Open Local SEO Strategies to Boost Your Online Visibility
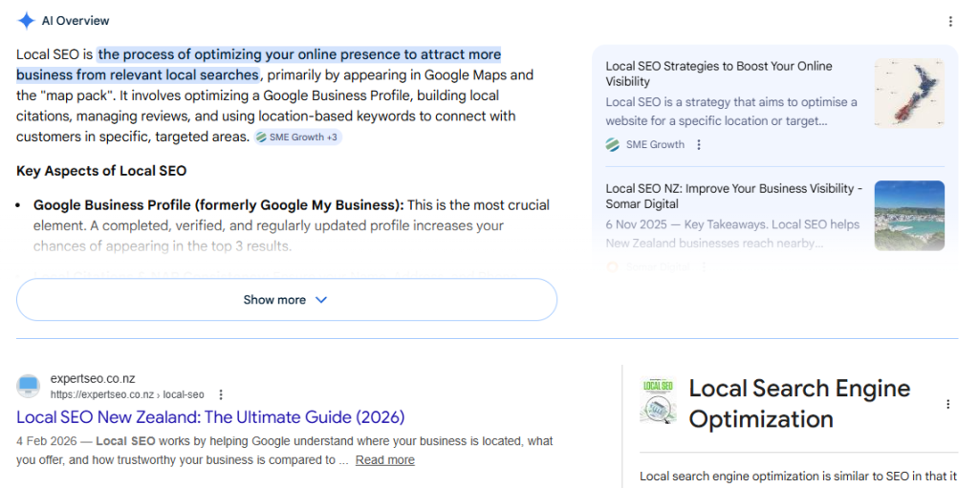The height and width of the screenshot is (488, 979). point(719,74)
